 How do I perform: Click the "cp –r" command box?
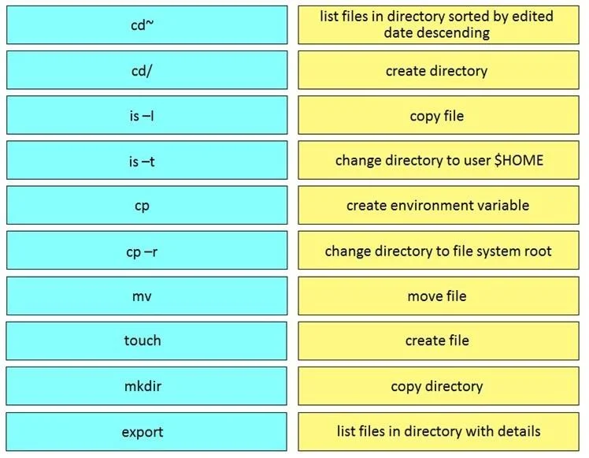click(147, 251)
